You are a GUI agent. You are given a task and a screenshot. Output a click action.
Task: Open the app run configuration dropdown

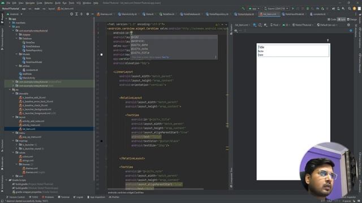point(254,8)
